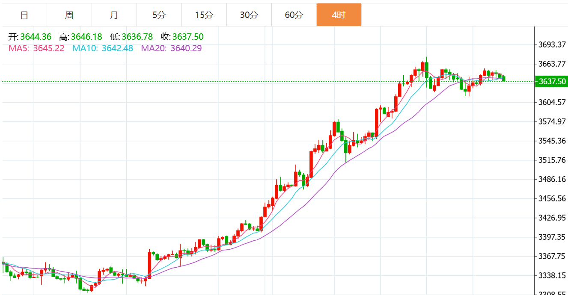
Task: Click the low price 3636.78 value
Action: (x=137, y=37)
